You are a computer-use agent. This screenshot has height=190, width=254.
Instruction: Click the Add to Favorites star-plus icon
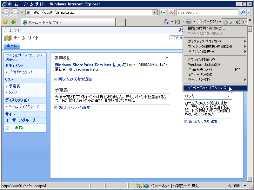pyautogui.click(x=14, y=22)
